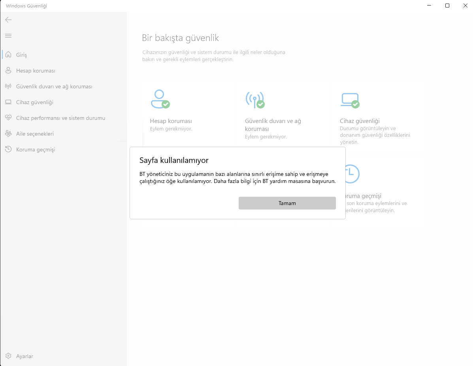Open the Güvenlik duvarı ve ağ koruması card title
This screenshot has width=473, height=366.
[273, 125]
